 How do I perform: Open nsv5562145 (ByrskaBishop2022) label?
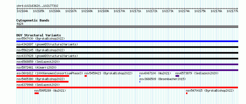[x=41, y=50]
